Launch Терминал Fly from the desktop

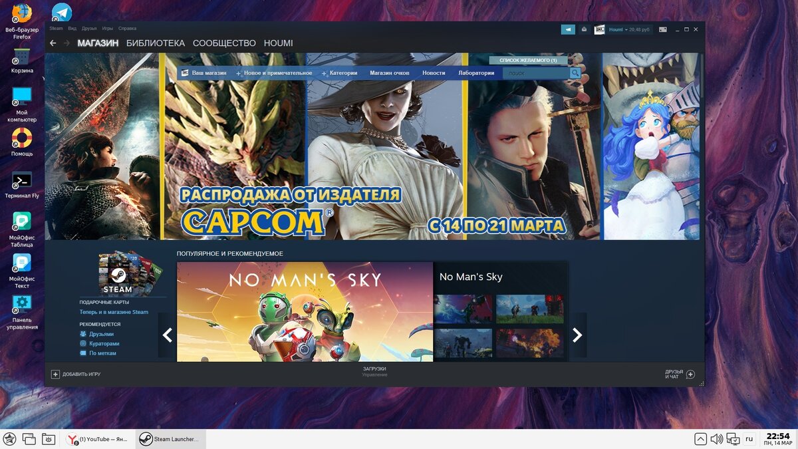[x=22, y=180]
